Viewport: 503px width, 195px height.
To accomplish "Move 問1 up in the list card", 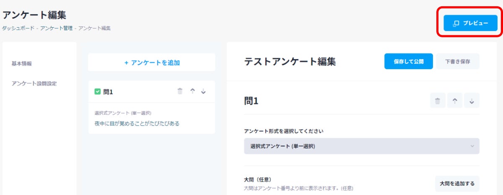I will tap(192, 91).
